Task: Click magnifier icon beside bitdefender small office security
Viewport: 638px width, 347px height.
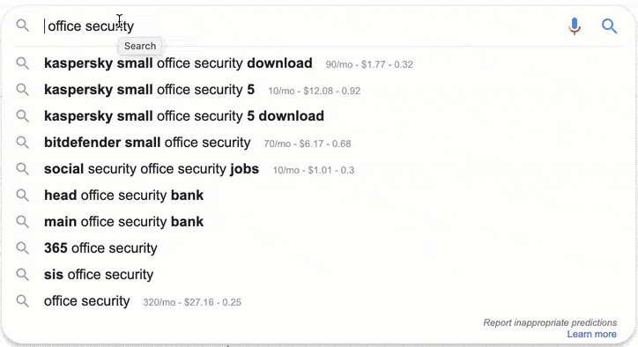Action: tap(22, 143)
